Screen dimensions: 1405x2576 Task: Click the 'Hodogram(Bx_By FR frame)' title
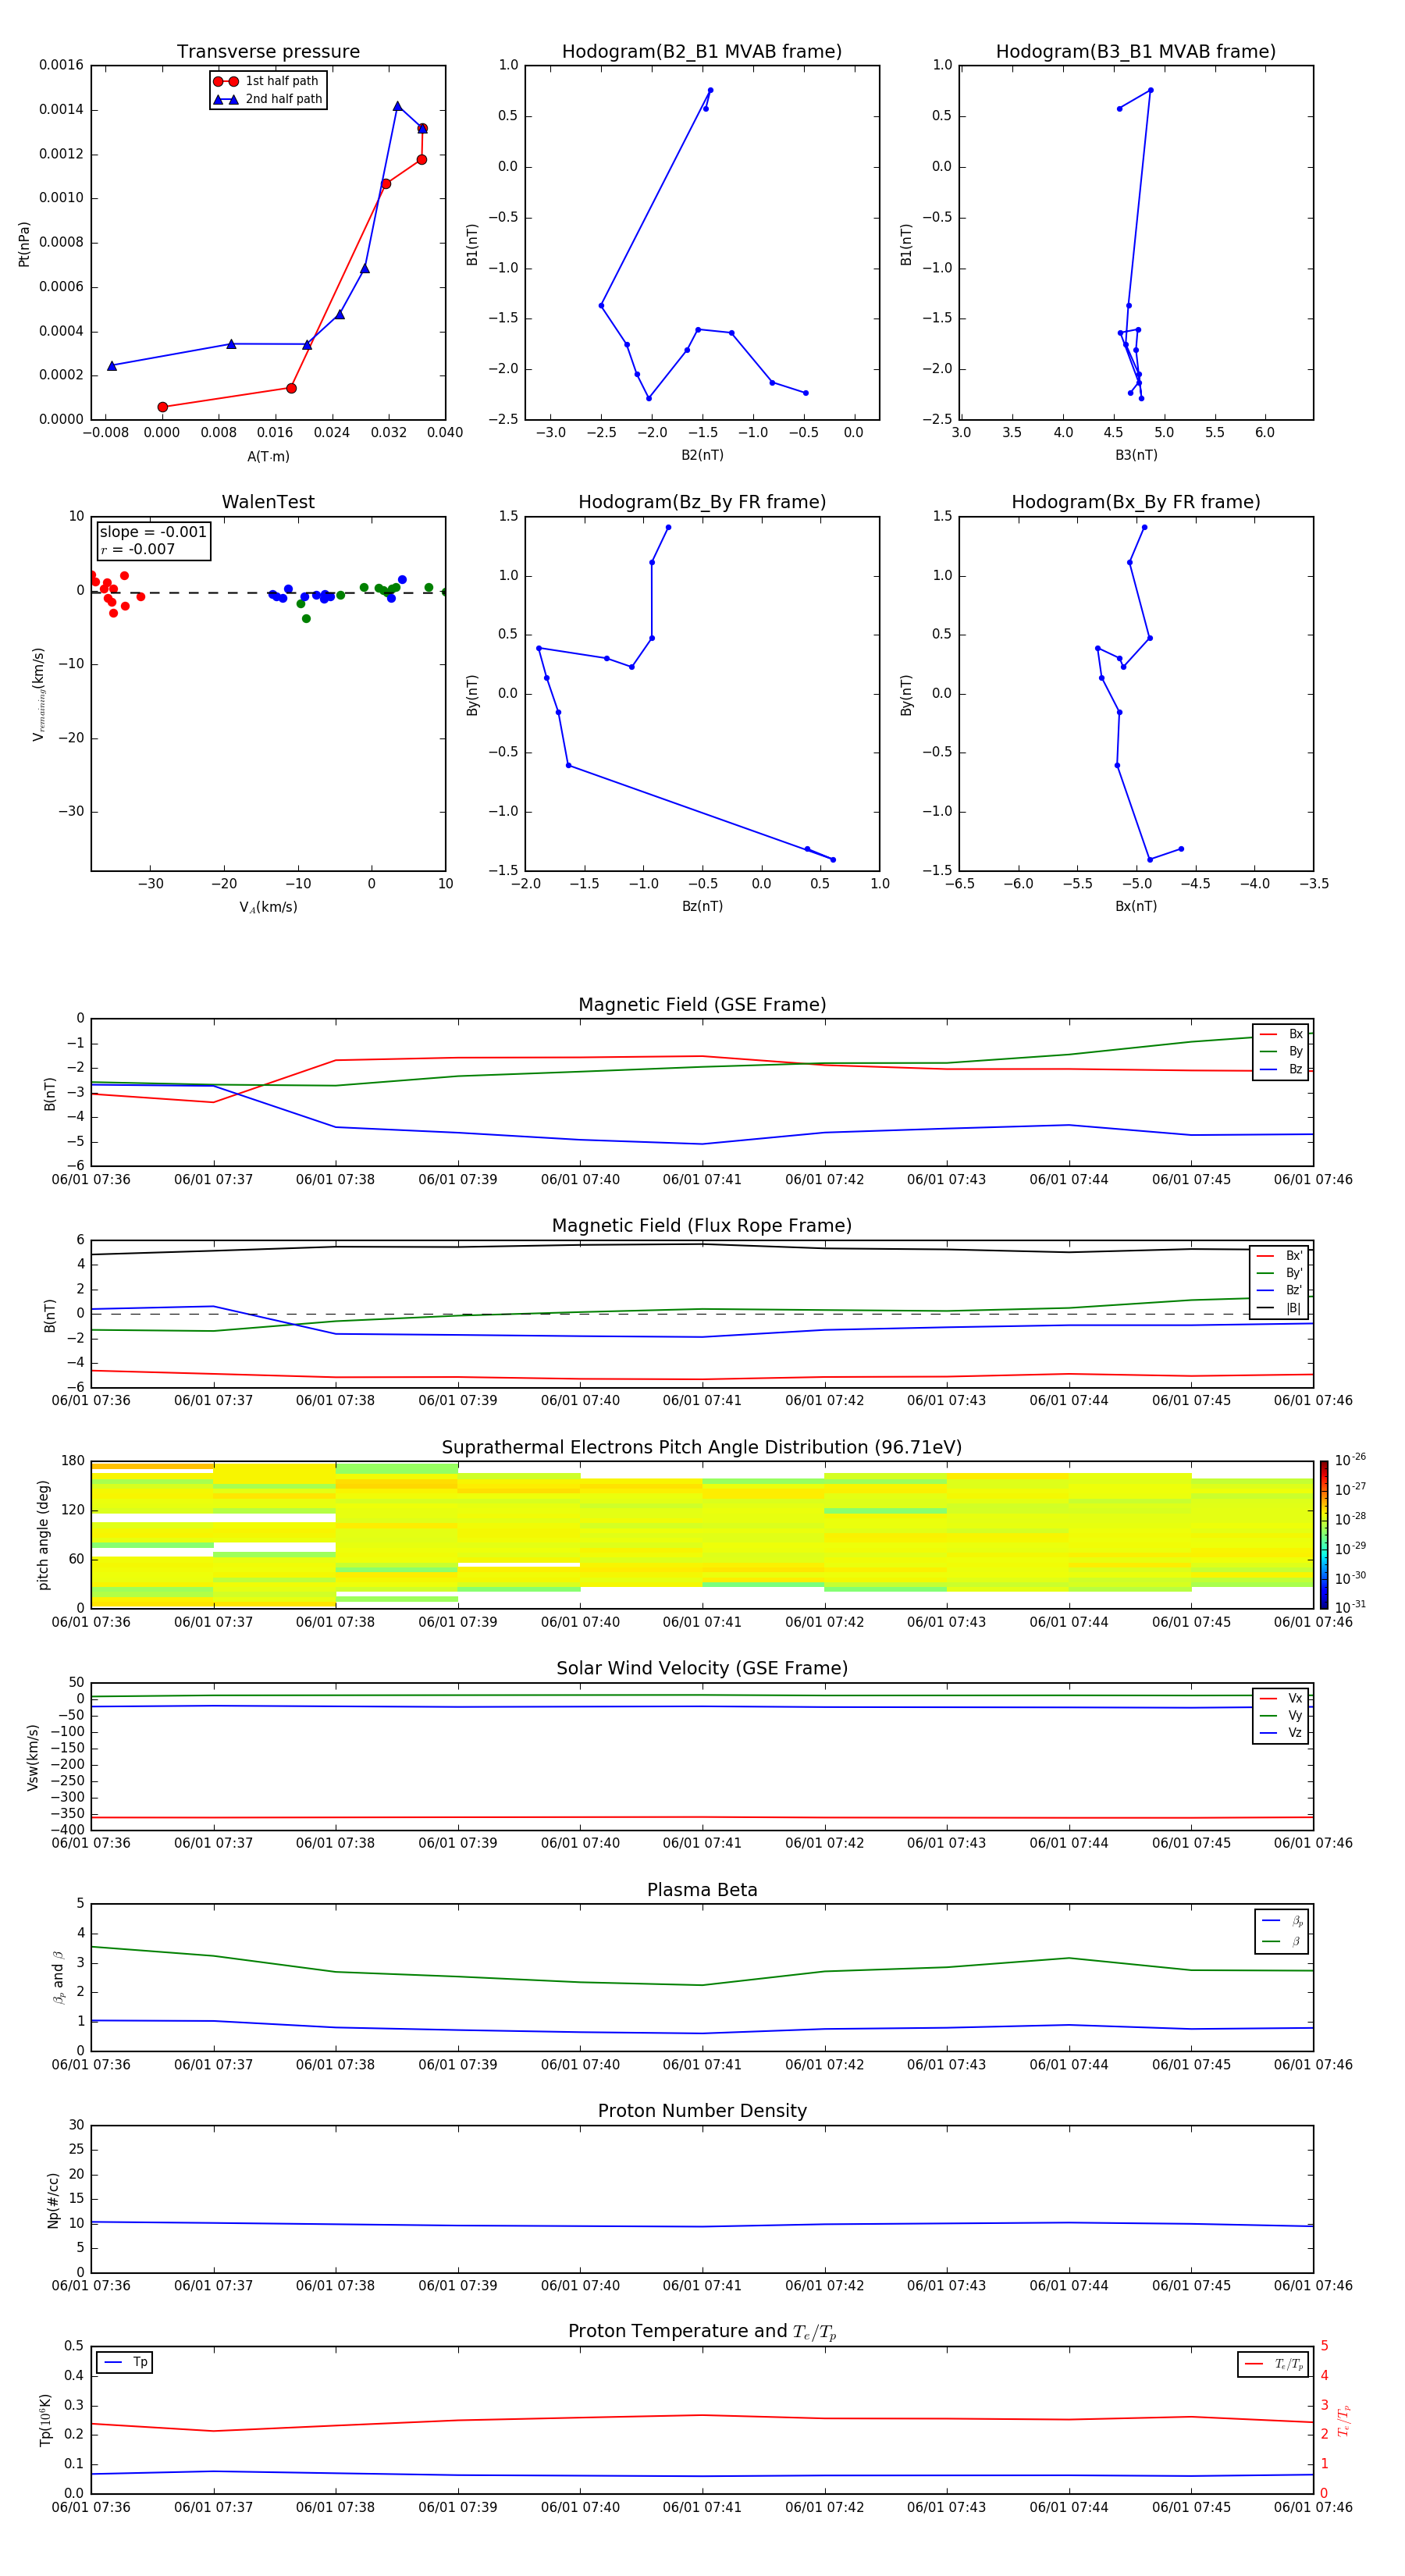point(1136,502)
